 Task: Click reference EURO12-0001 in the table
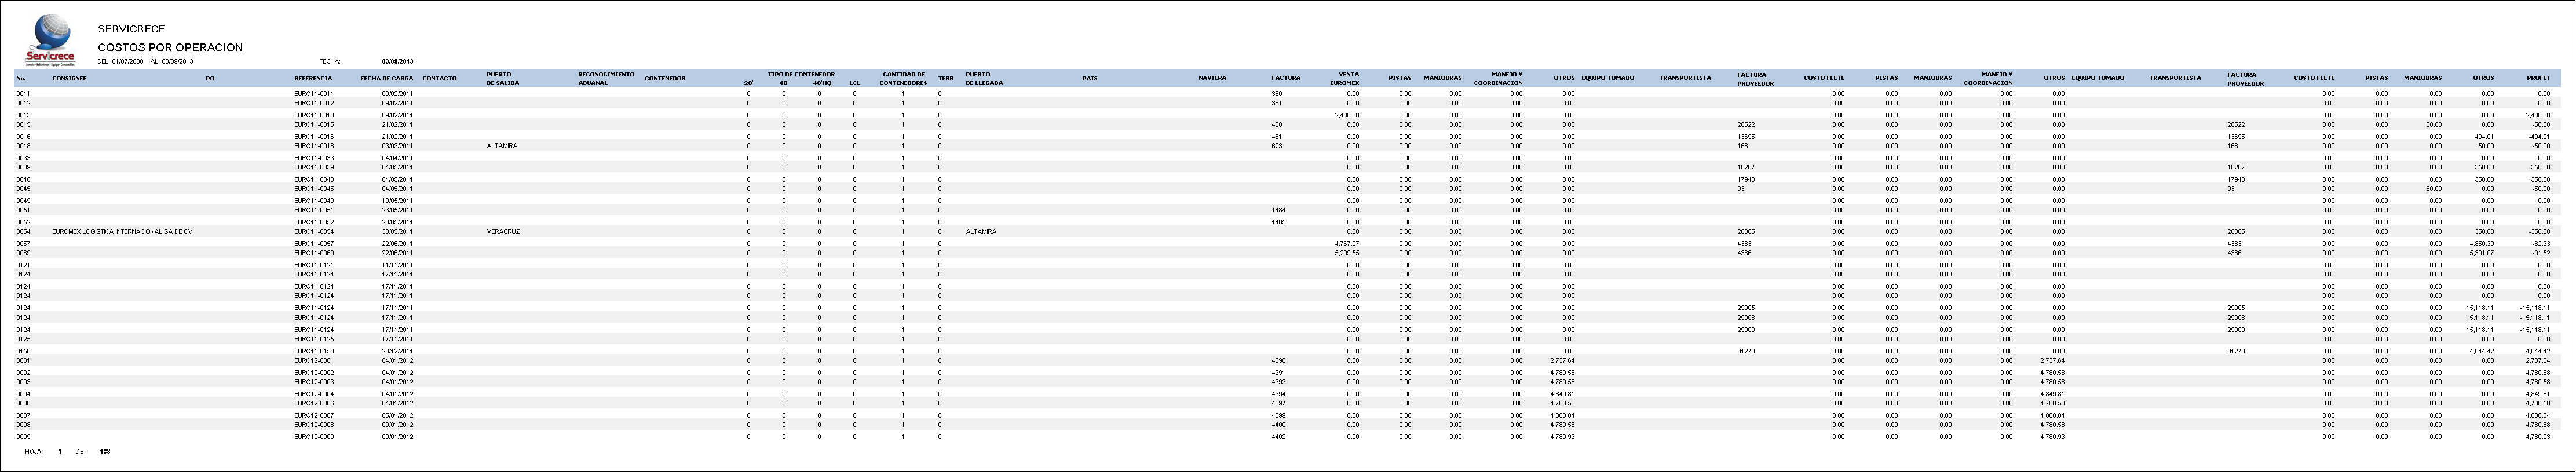coord(313,360)
